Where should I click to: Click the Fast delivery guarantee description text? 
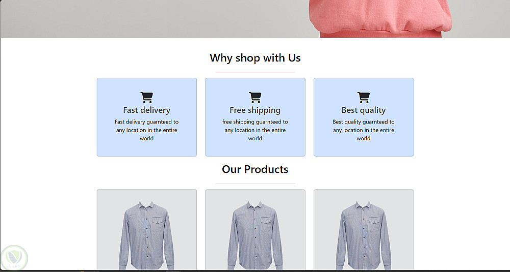tap(146, 130)
